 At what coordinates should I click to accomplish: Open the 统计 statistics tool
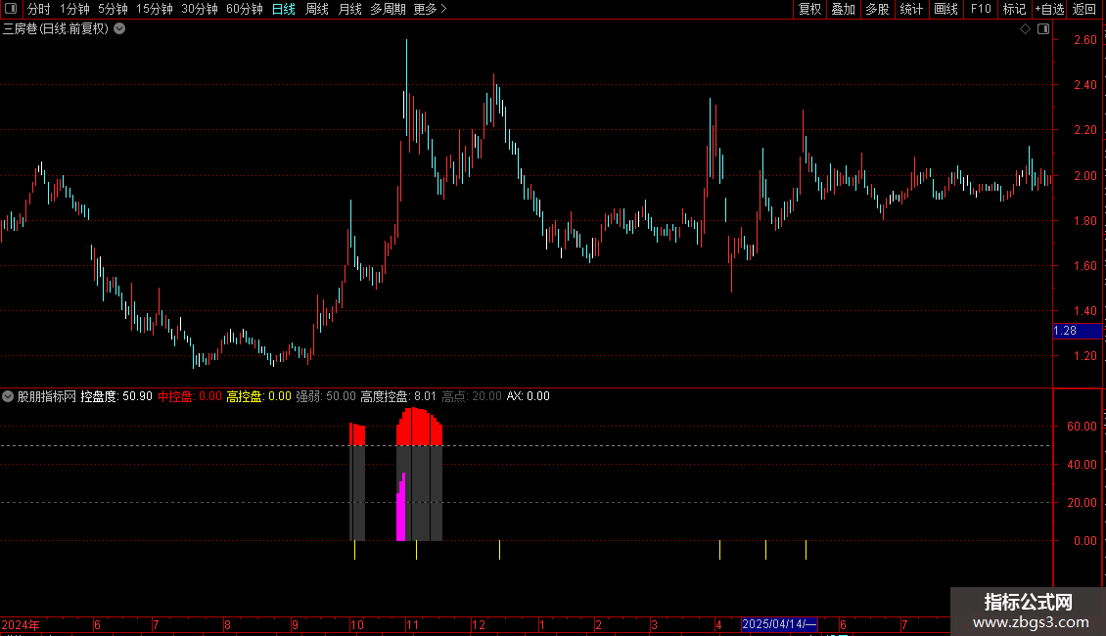coord(910,9)
